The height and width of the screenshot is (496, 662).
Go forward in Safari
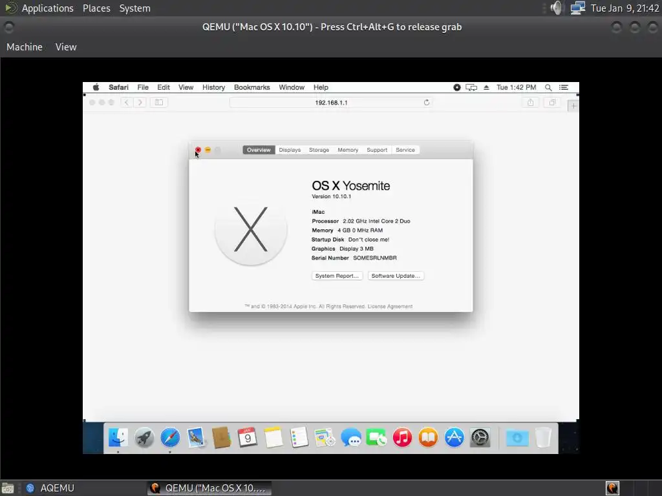coord(140,103)
